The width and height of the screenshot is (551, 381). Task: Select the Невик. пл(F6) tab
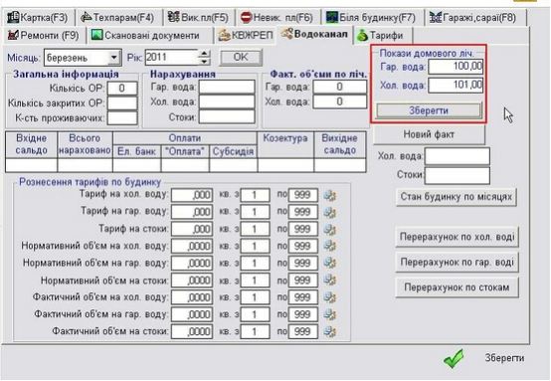pyautogui.click(x=277, y=17)
